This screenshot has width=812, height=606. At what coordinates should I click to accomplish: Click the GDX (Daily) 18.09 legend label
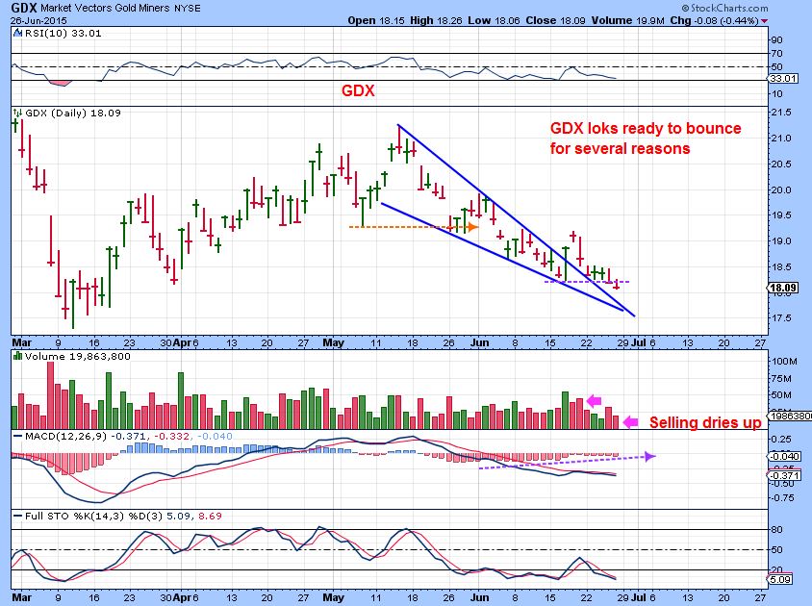pos(72,113)
